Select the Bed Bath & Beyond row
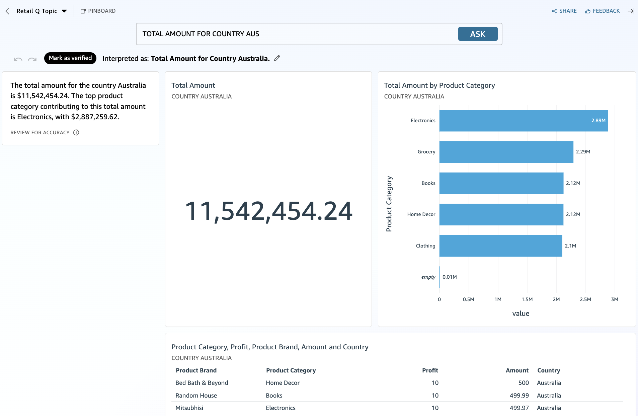Screen dimensions: 638x416 coord(202,383)
